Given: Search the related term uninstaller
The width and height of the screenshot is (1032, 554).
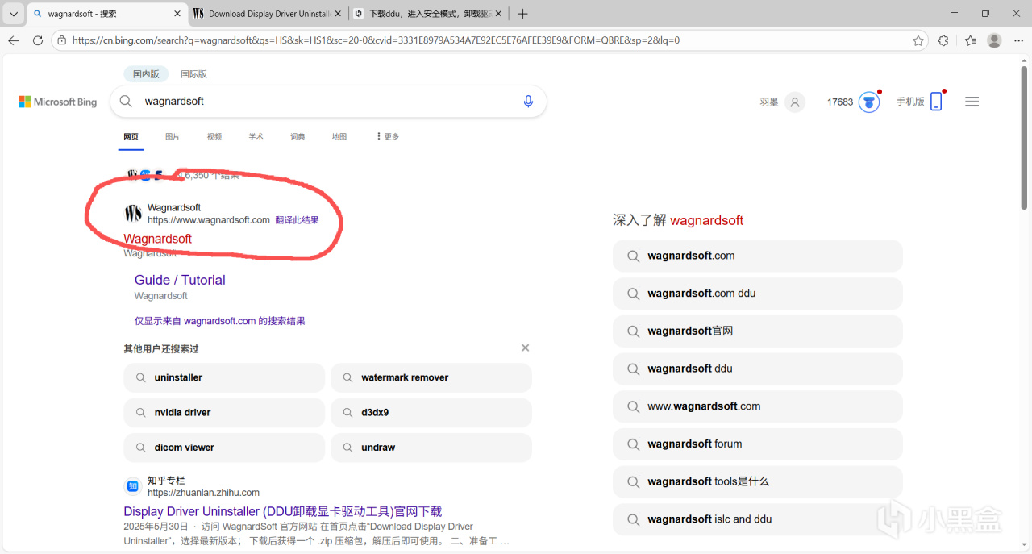Looking at the screenshot, I should 224,377.
